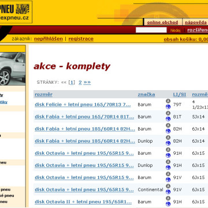Viewport: 208px width, 208px height.
Task: Sort table by rozměr column header
Action: point(43,94)
